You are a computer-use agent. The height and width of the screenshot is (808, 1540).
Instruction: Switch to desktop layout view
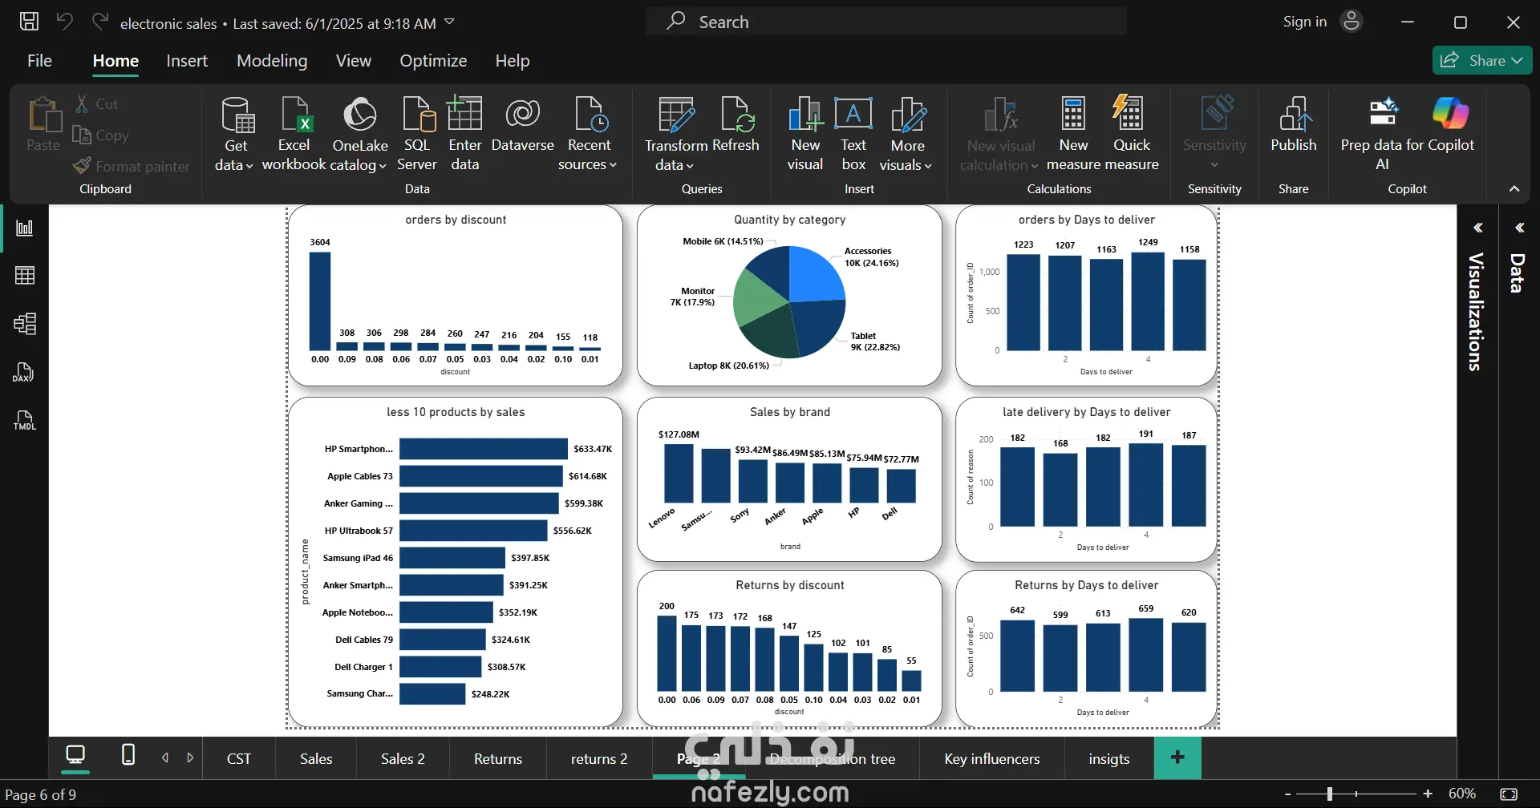[75, 755]
